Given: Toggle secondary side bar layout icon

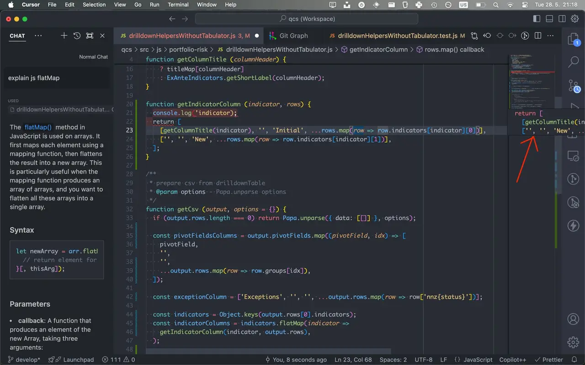Looking at the screenshot, I should point(562,19).
